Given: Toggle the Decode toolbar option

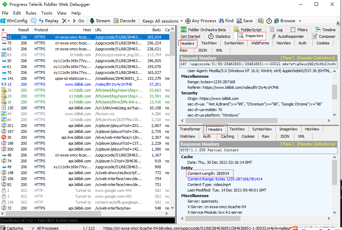Looking at the screenshot, I should coord(124,21).
